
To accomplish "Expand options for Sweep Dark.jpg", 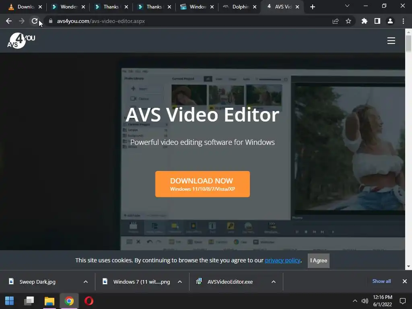I will click(x=86, y=282).
